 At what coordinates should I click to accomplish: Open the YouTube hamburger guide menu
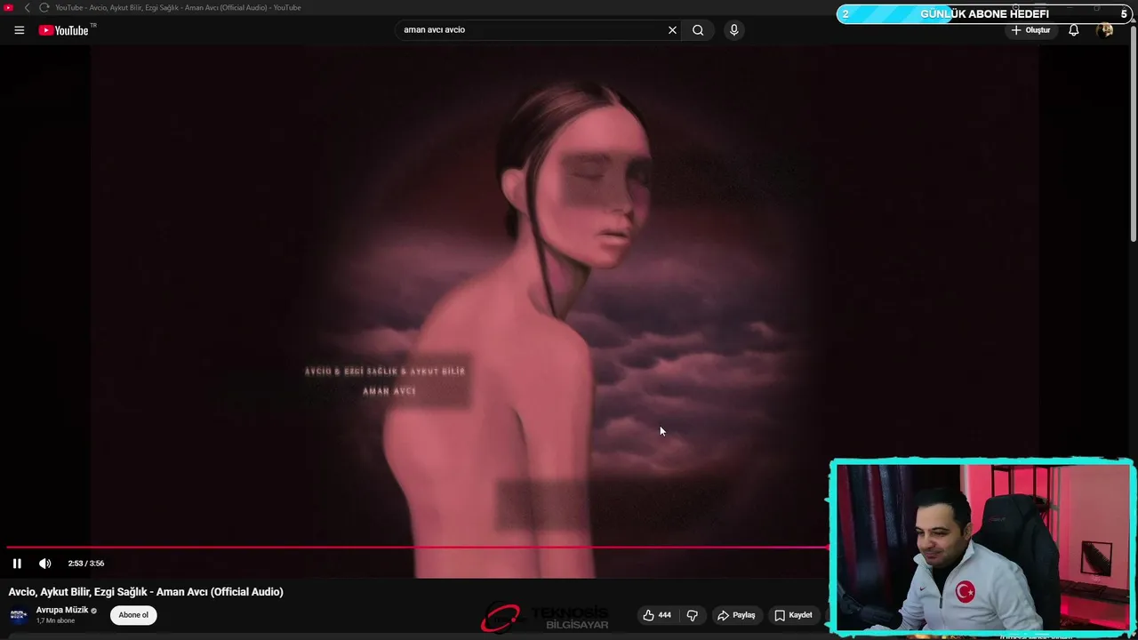19,30
